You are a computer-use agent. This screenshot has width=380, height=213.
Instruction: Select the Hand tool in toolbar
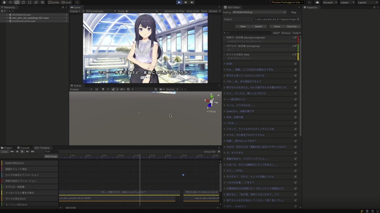coord(4,2)
